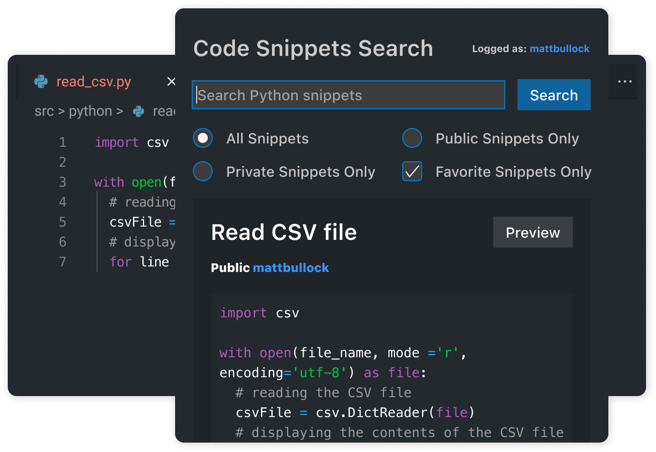Screen dimensions: 656x452
Task: Click the Python icon on read_csv.py tab
Action: click(41, 81)
